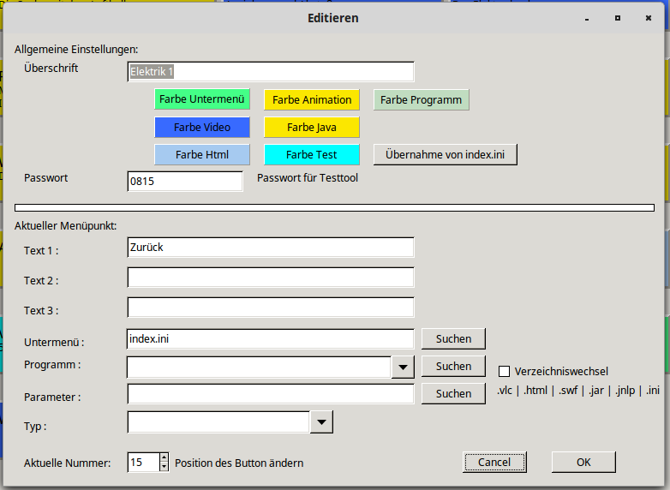This screenshot has width=670, height=490.
Task: Focus the Passwort input field
Action: [x=185, y=182]
